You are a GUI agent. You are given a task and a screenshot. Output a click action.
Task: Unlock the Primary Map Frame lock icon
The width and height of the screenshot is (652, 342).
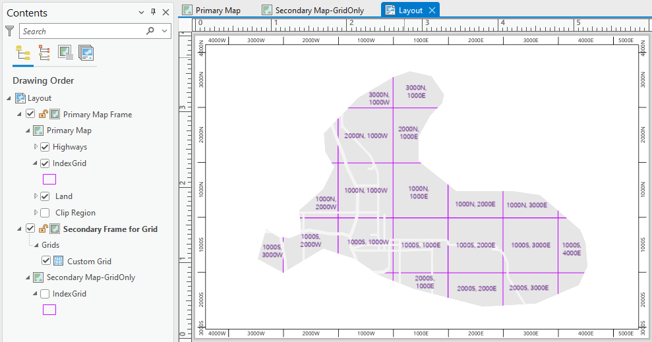(x=43, y=114)
